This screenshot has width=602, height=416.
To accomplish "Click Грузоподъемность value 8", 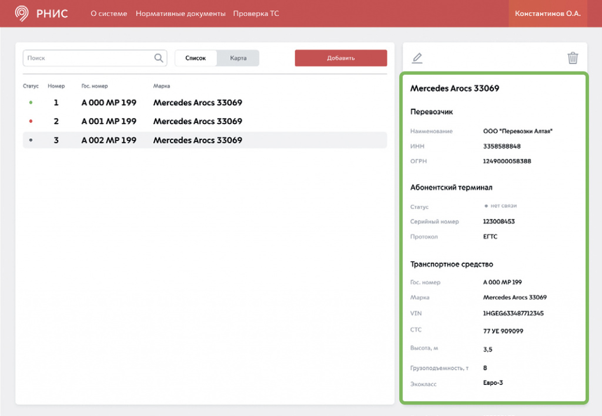I will coord(485,368).
